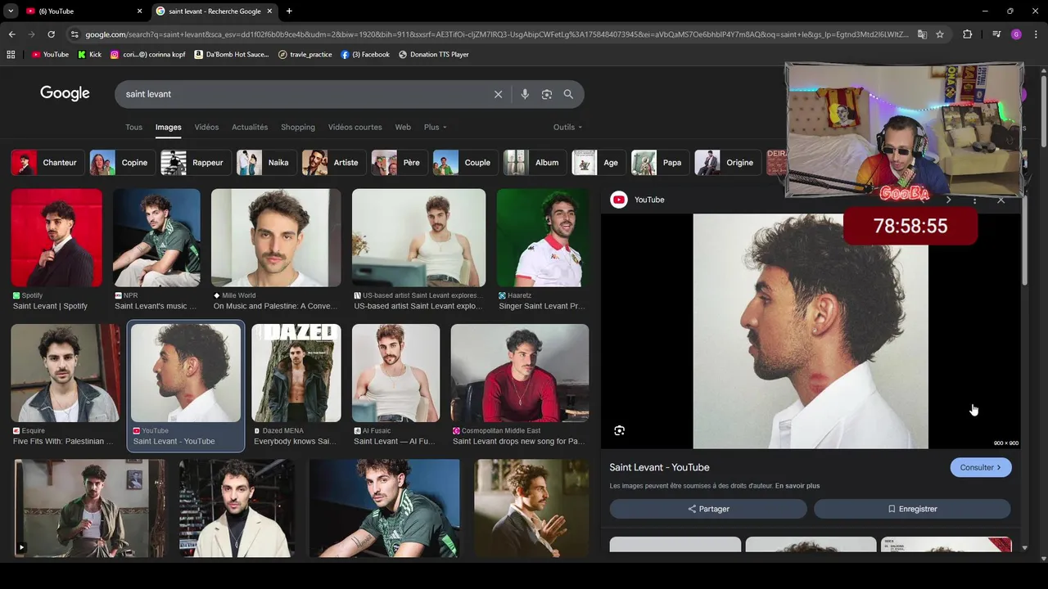Select the Images tab
This screenshot has width=1048, height=589.
(x=169, y=127)
